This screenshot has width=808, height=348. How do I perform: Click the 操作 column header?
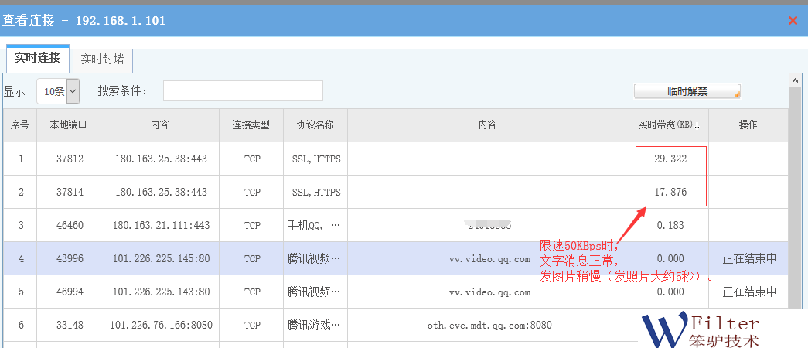[748, 125]
